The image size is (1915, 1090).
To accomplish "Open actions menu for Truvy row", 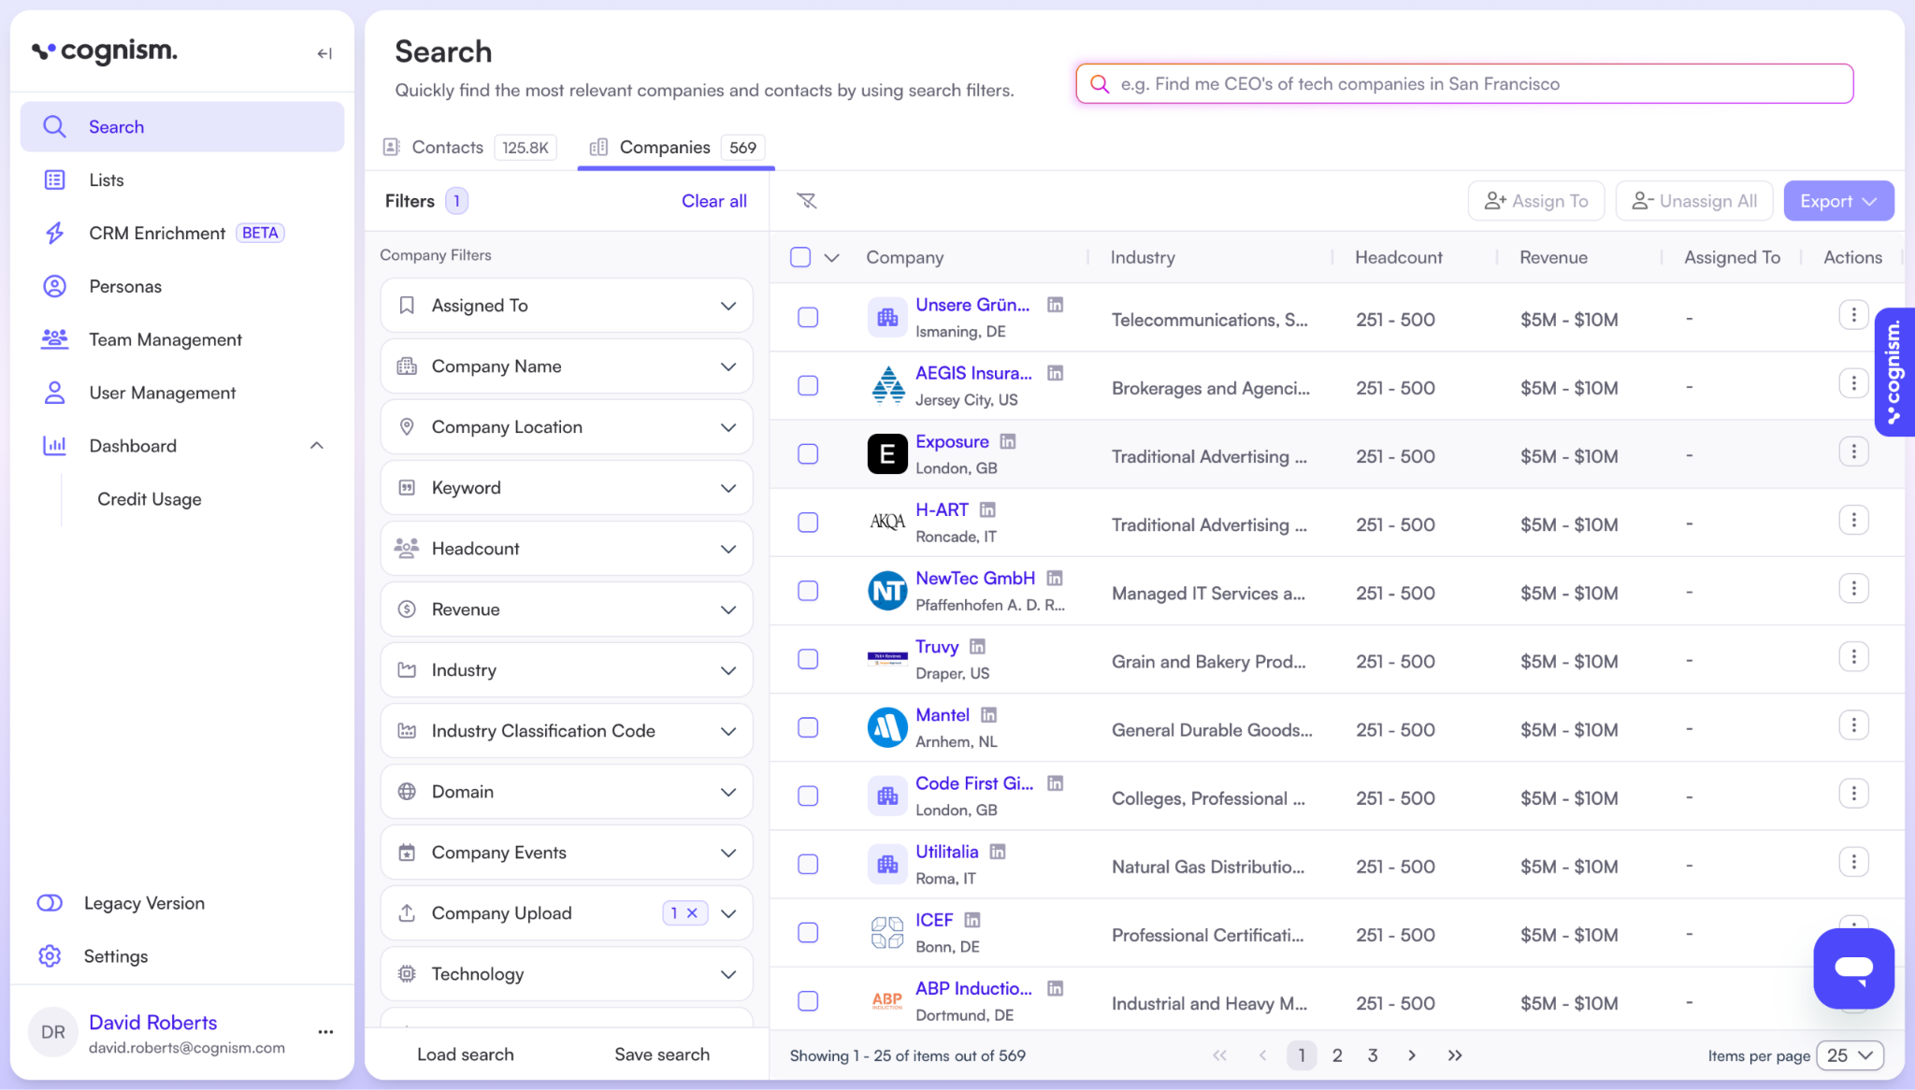I will point(1853,656).
